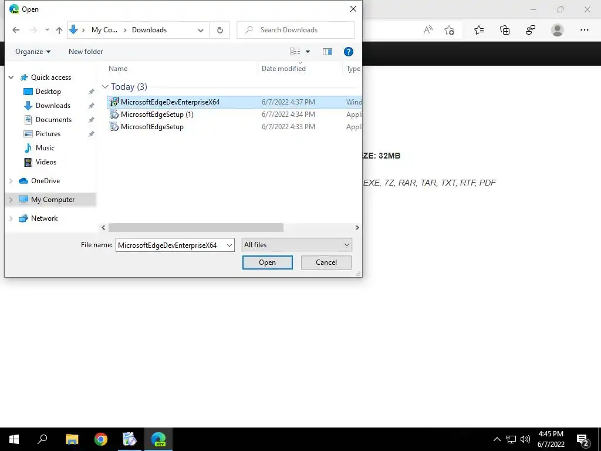This screenshot has height=451, width=601.
Task: Click the MicrosoftEdgeSetup (1) installer icon
Action: [114, 115]
